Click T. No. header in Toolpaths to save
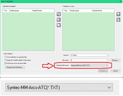The image size is (123, 96). coord(65,11)
